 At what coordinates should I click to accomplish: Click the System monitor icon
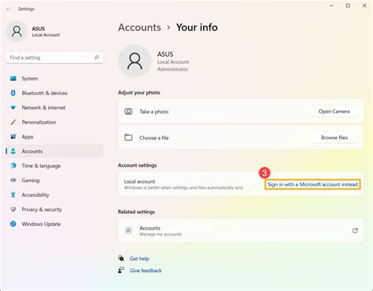click(13, 79)
